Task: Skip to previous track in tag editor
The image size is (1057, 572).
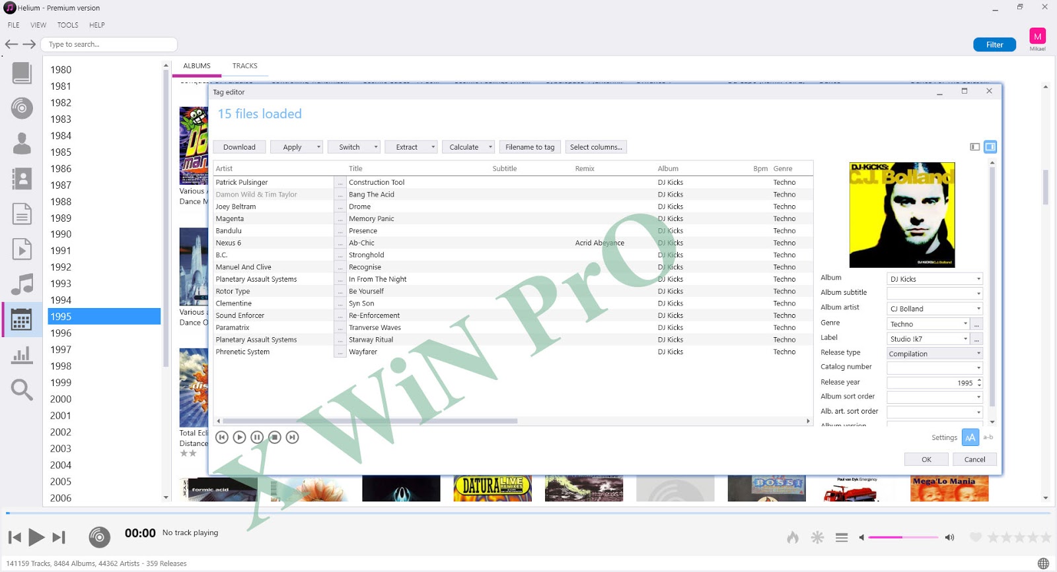Action: click(222, 437)
